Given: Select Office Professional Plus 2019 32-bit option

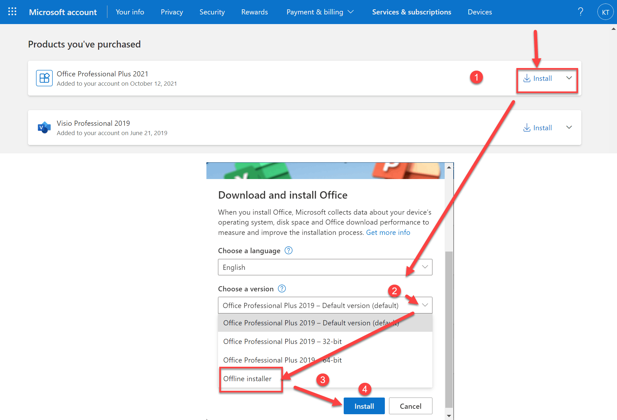Looking at the screenshot, I should click(x=325, y=341).
